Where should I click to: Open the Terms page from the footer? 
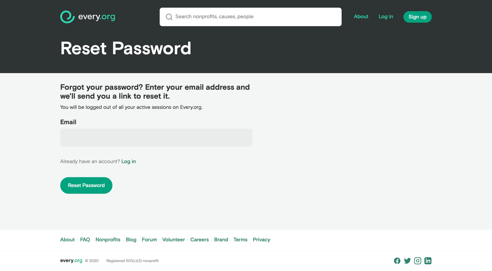[x=240, y=240]
